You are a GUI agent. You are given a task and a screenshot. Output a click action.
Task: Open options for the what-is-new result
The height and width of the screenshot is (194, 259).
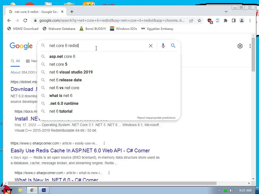coord(109,173)
